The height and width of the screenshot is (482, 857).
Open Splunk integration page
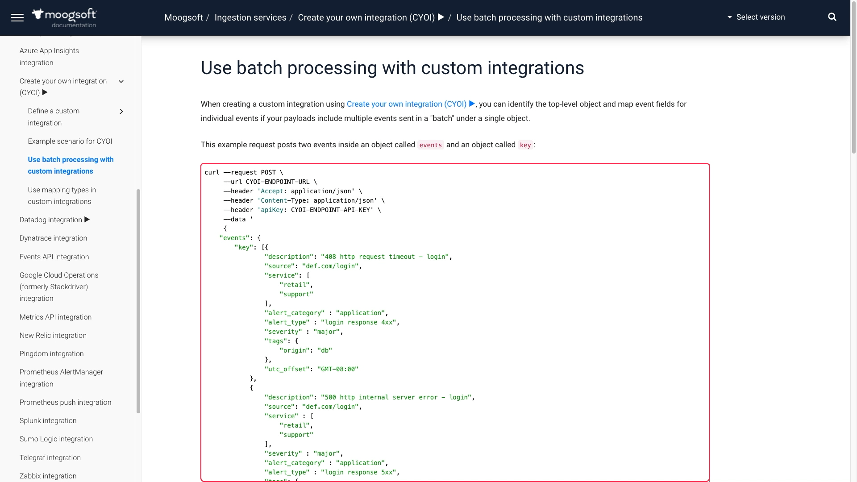[48, 420]
